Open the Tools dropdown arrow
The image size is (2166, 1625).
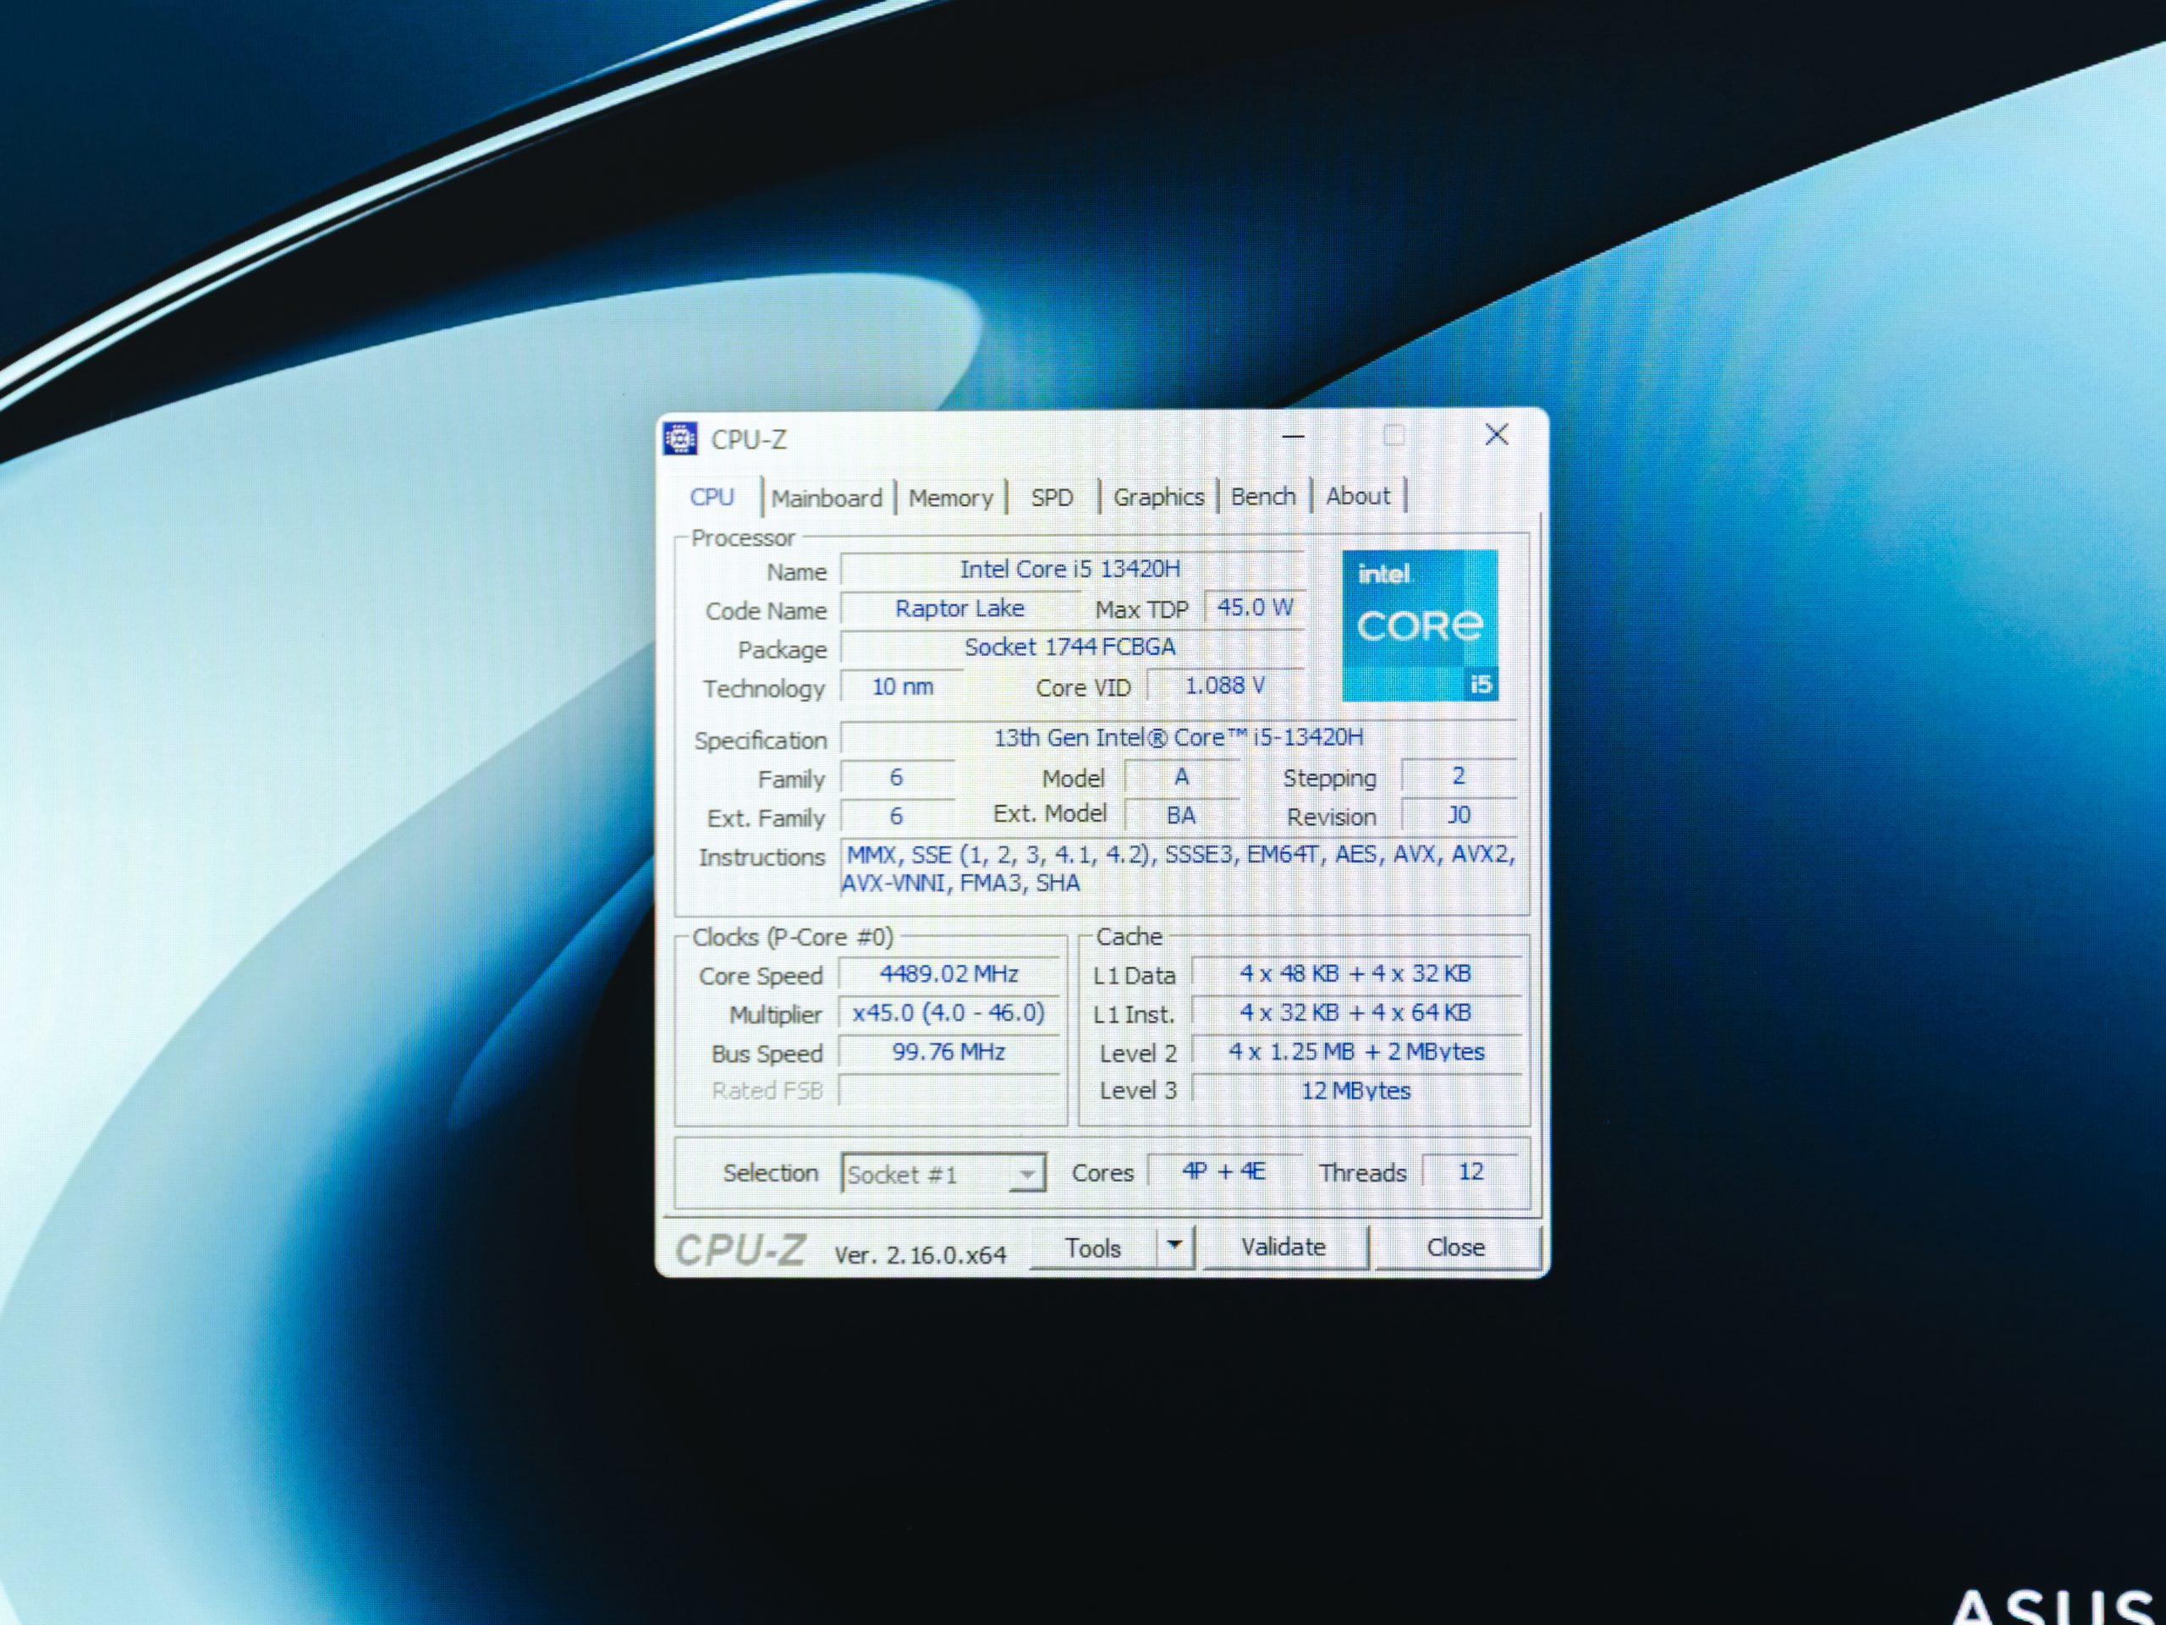[x=1175, y=1246]
